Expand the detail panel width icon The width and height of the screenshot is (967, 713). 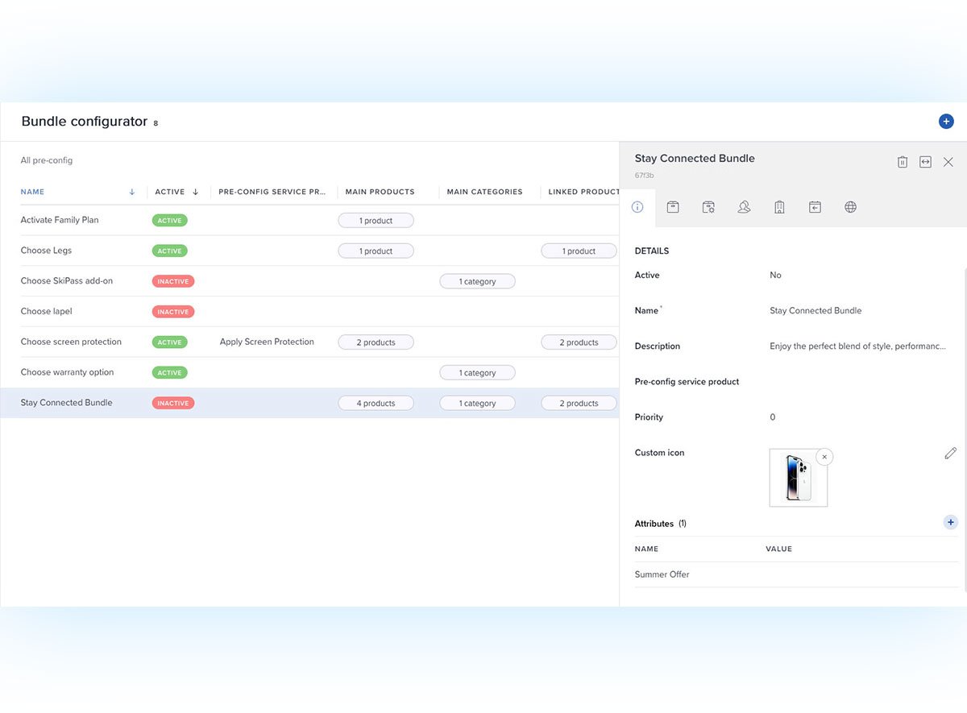point(925,161)
